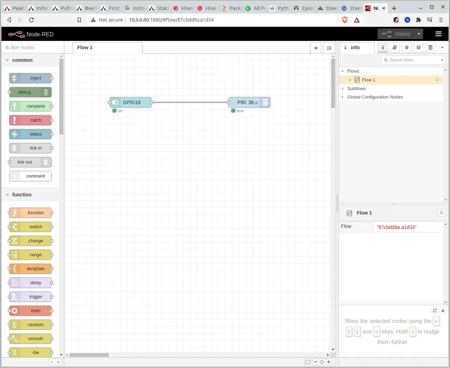Expand all palette categories
The image size is (450, 368).
[58, 362]
